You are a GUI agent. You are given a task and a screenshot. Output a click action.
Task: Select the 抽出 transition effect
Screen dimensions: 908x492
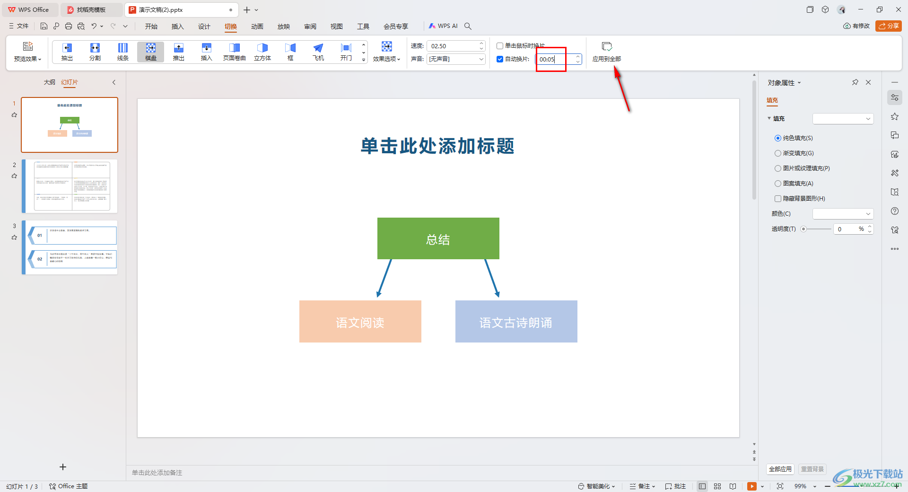click(67, 52)
